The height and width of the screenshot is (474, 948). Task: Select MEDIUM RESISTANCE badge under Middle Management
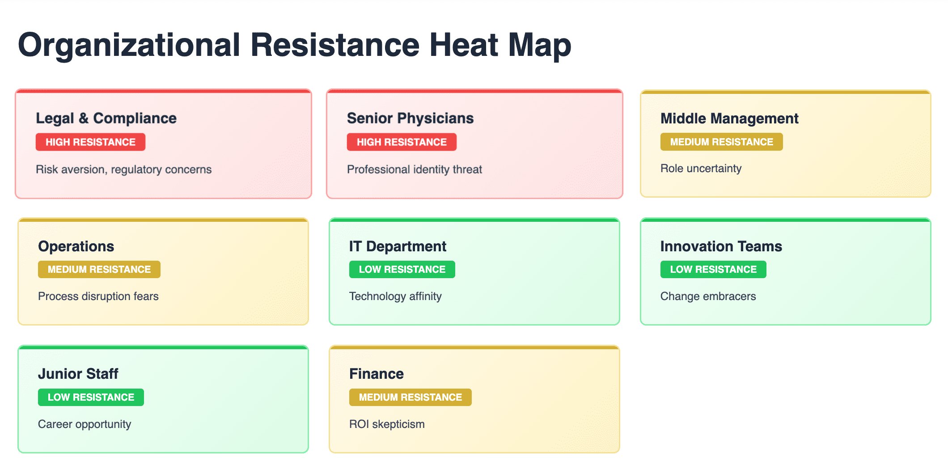point(721,142)
